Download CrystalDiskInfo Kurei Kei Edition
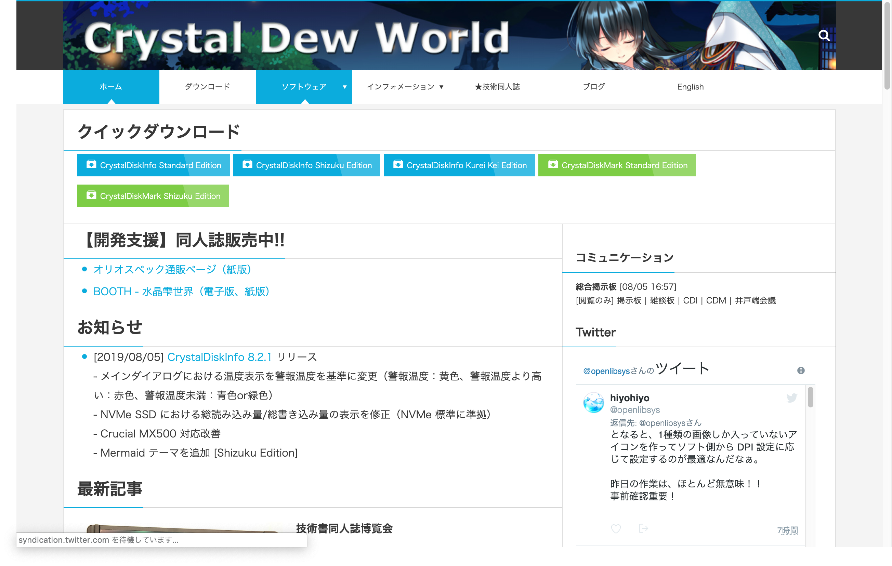 pos(459,165)
